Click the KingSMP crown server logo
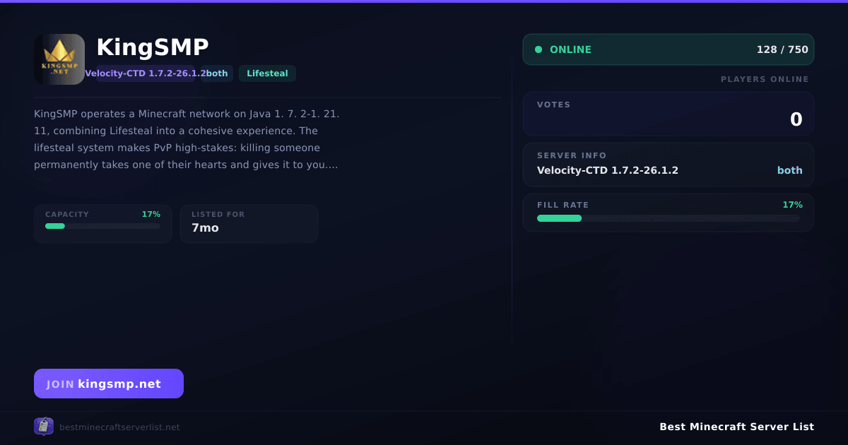This screenshot has width=848, height=445. [x=59, y=59]
